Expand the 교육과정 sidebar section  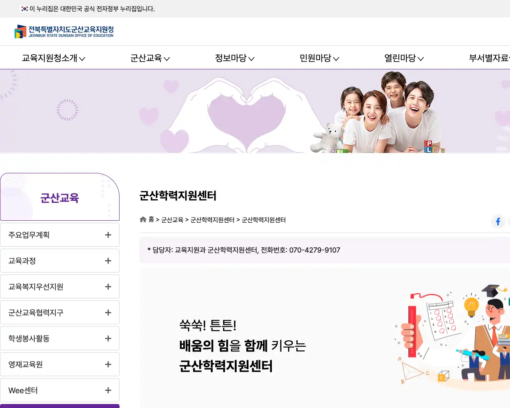[x=108, y=260]
